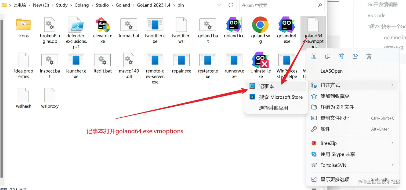
Task: Select the goland.ico icon file
Action: point(234,24)
